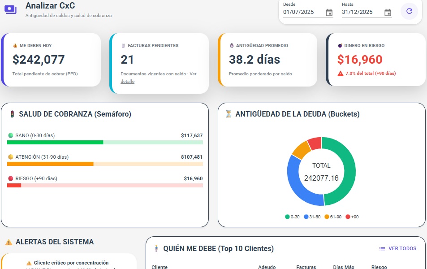Click the hourglass icon in Antigüedad de la Deuda
Screen dimensions: 427x269
(229, 114)
